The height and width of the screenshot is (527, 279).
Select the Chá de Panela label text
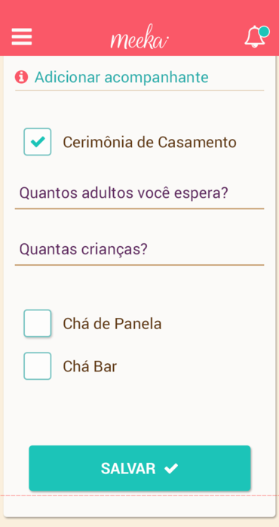click(x=112, y=324)
